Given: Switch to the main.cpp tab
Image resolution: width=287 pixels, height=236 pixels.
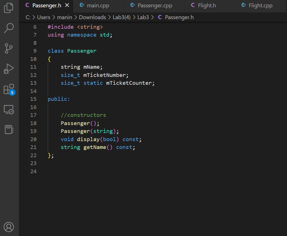Looking at the screenshot, I should (x=98, y=5).
